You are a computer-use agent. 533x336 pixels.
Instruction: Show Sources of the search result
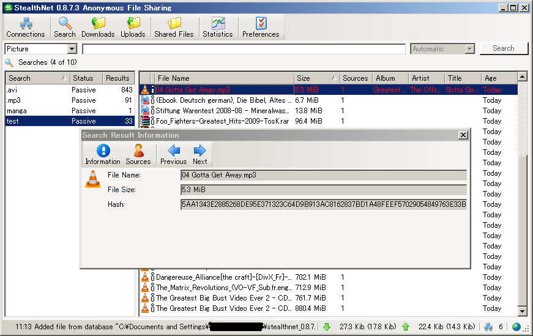pos(138,154)
